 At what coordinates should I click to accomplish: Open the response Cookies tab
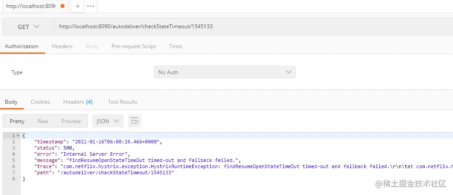tap(40, 102)
